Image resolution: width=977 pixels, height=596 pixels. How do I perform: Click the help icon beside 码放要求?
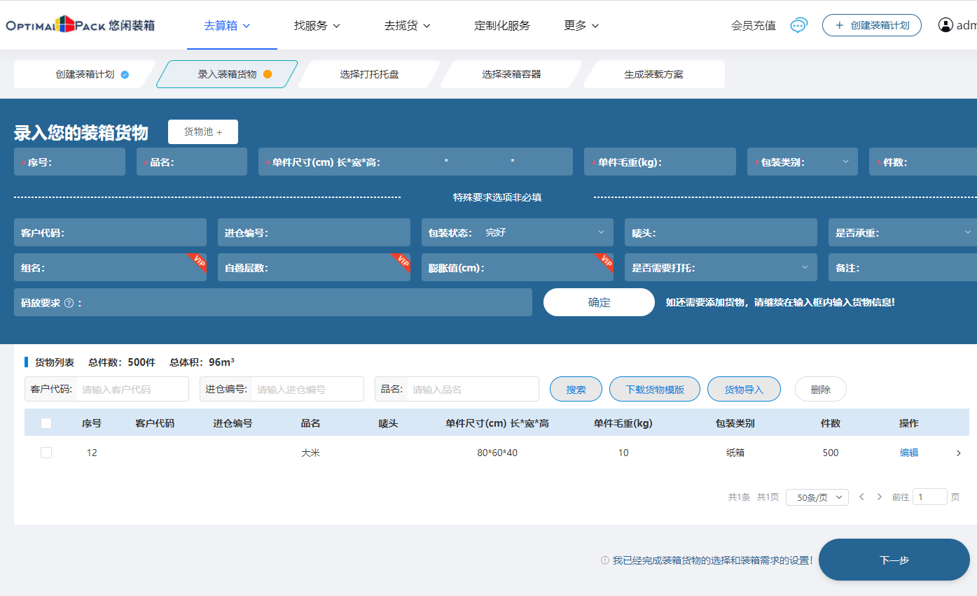[x=69, y=303]
